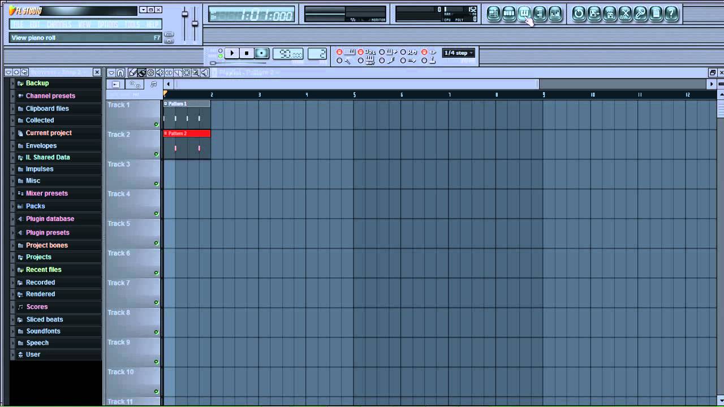This screenshot has height=407, width=724.
Task: Click the Save project disk button
Action: (610, 14)
